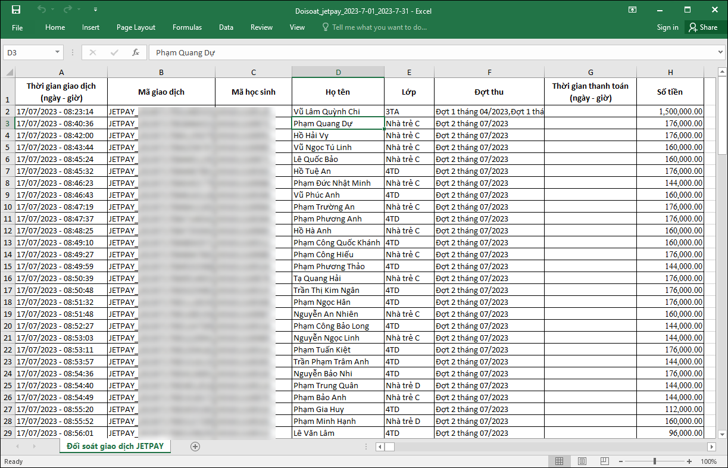The width and height of the screenshot is (728, 468).
Task: Click the Insert Function fx icon
Action: click(x=136, y=52)
